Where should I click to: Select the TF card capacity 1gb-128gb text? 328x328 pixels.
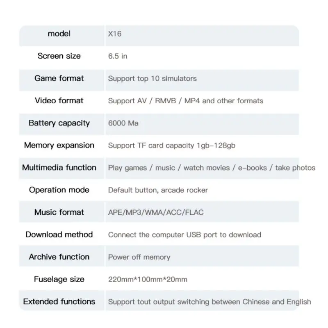[x=172, y=146]
